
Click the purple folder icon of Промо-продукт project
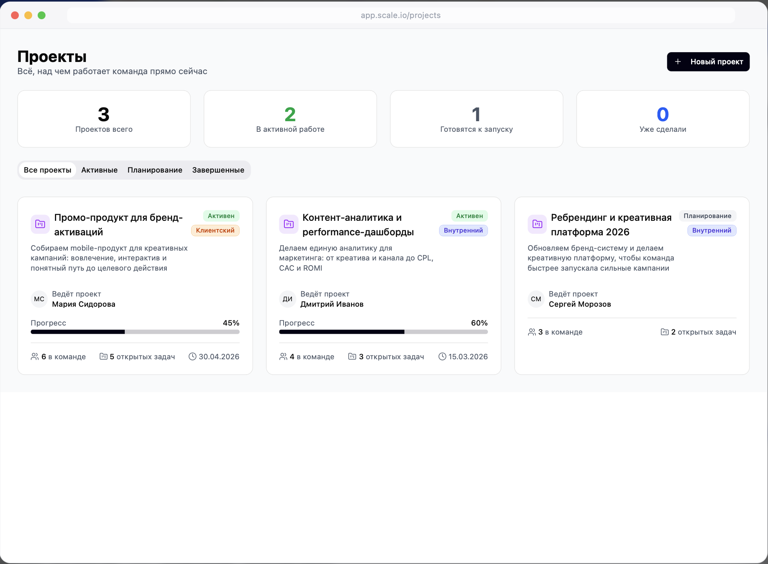click(40, 224)
